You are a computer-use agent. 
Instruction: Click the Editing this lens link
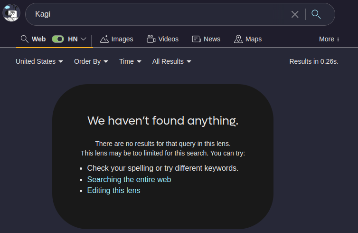coord(113,190)
